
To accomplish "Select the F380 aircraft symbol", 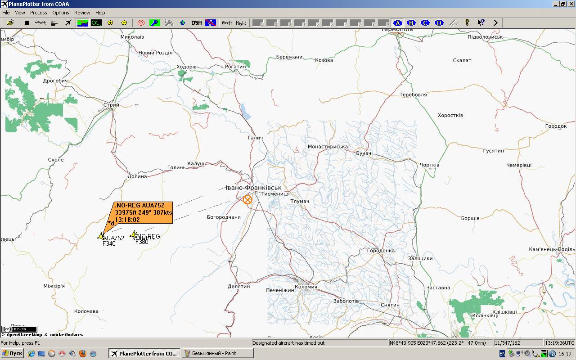I will pyautogui.click(x=134, y=234).
